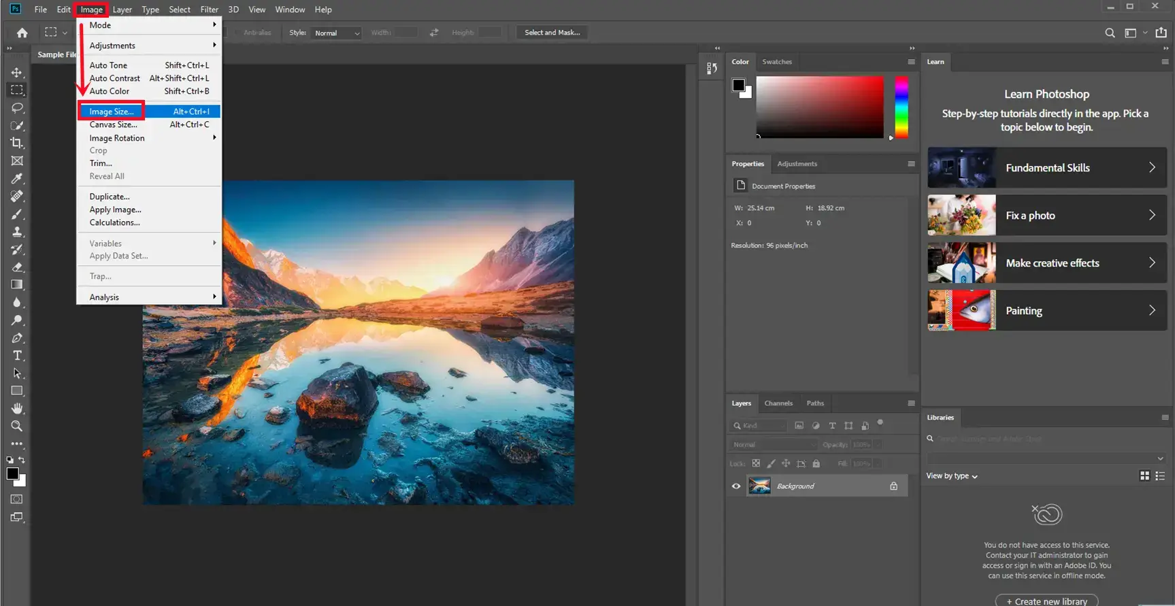Select the Rectangle shape tool

click(x=17, y=390)
